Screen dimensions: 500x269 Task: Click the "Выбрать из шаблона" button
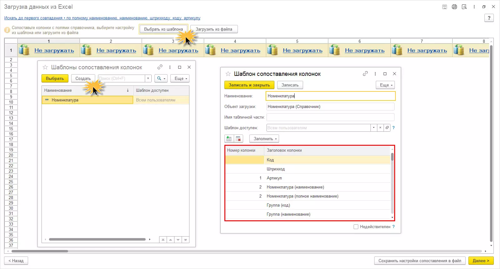(x=164, y=29)
